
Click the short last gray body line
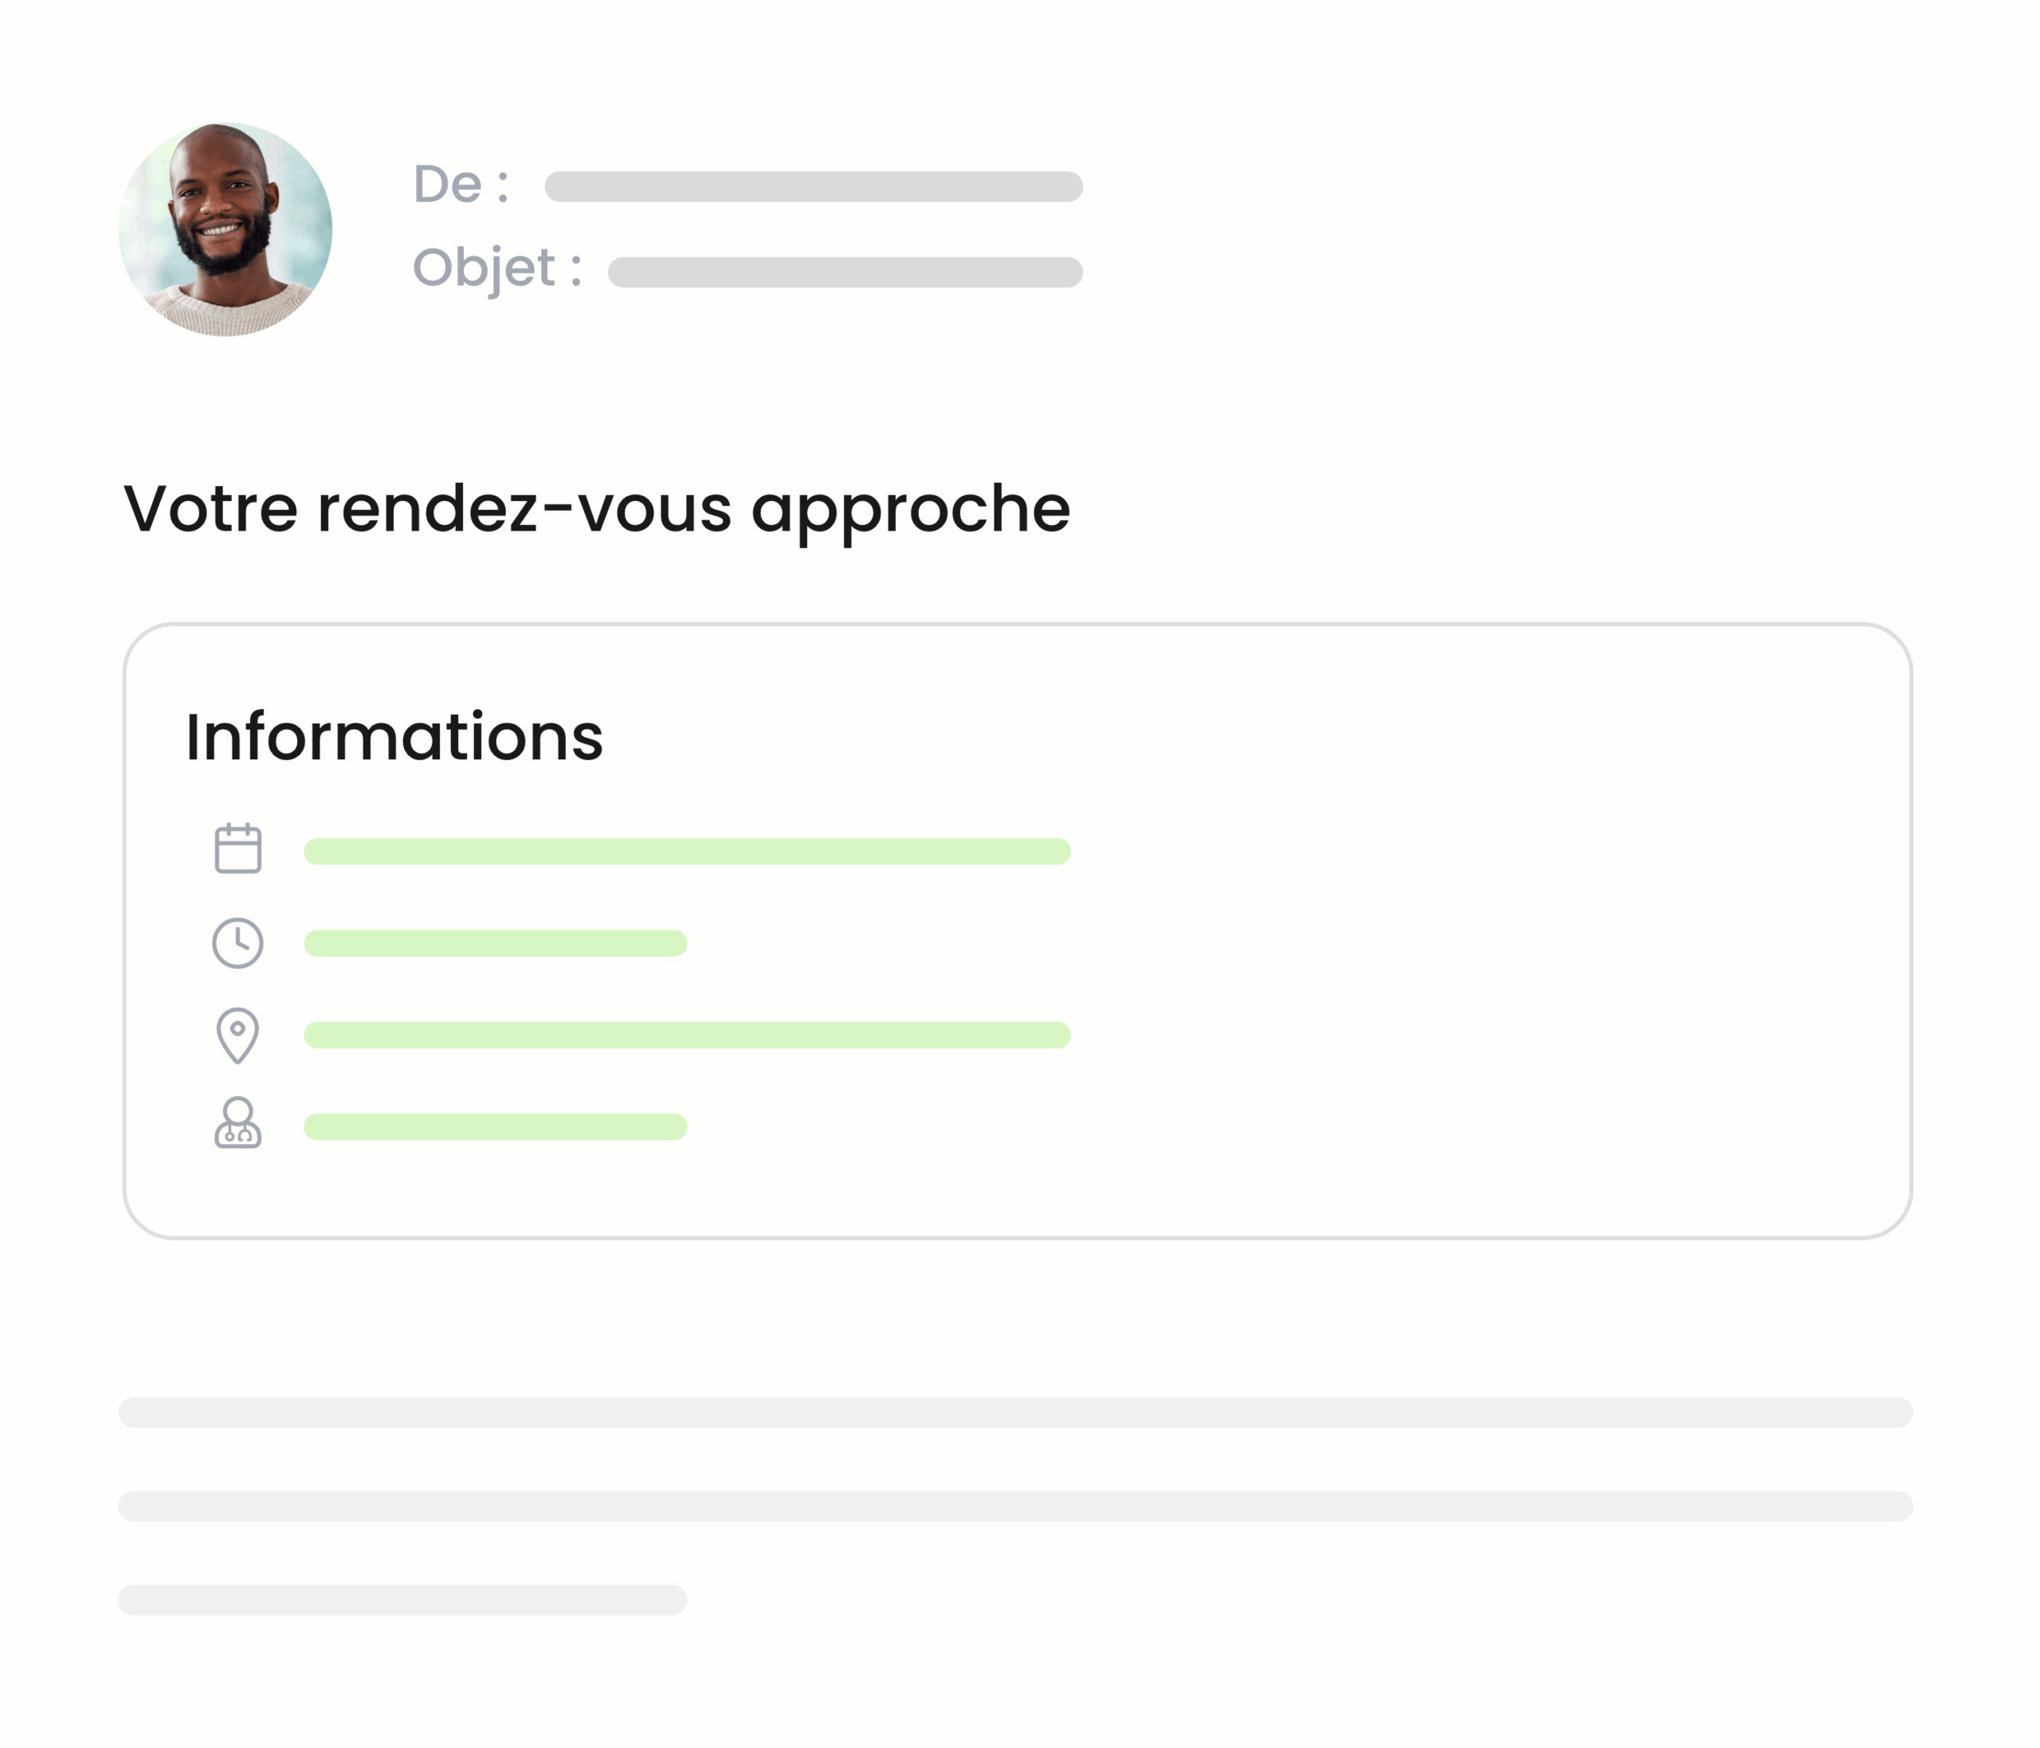coord(402,1599)
